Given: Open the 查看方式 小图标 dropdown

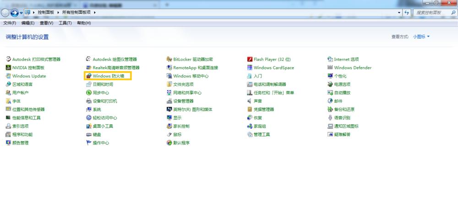Looking at the screenshot, I should click(x=421, y=37).
